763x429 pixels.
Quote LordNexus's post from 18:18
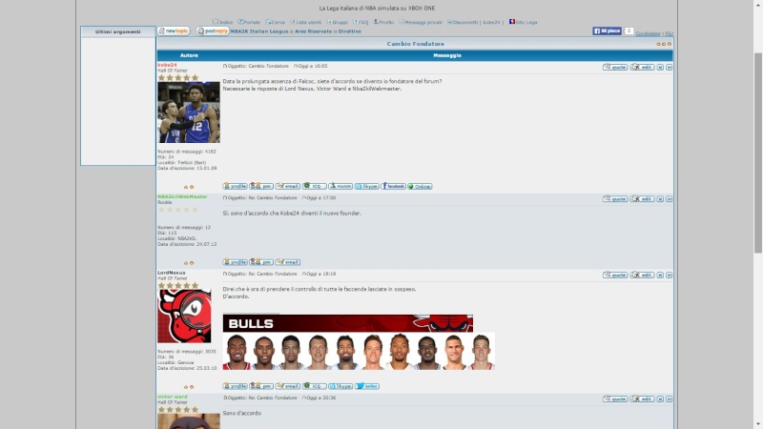[615, 275]
